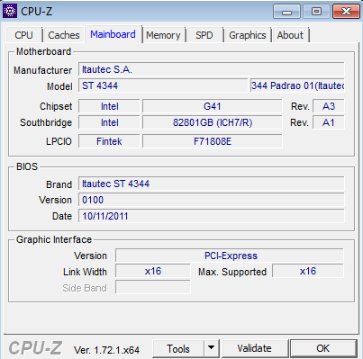This screenshot has width=363, height=359.
Task: Click the Validate button
Action: click(254, 348)
